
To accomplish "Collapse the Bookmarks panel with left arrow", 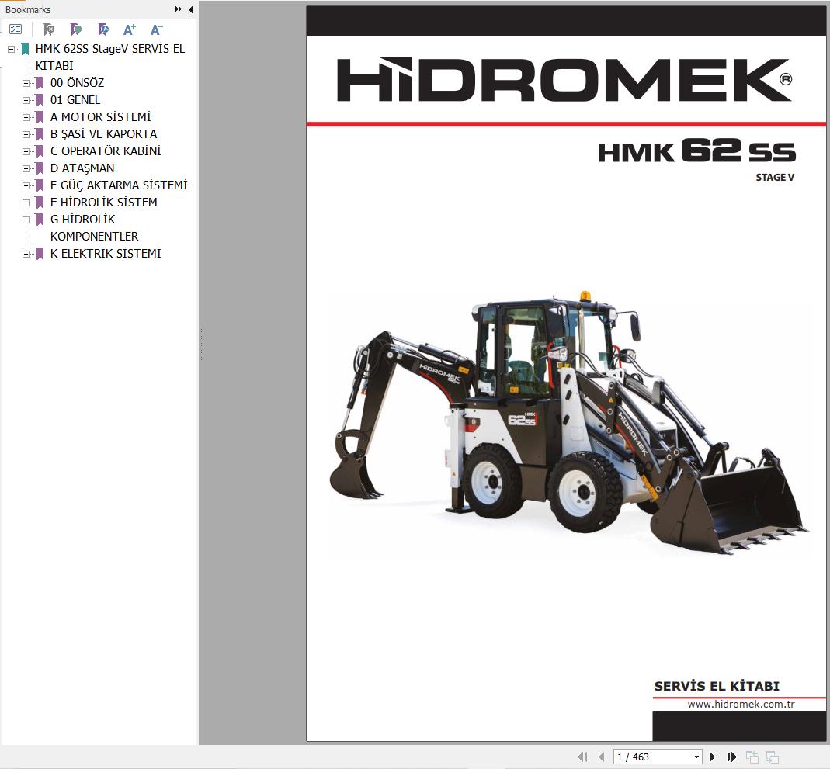I will 191,9.
